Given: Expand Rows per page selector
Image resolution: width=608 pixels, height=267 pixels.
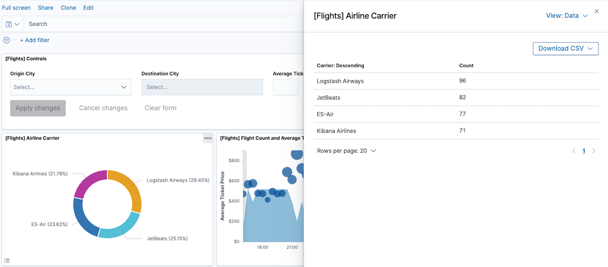Looking at the screenshot, I should (346, 151).
